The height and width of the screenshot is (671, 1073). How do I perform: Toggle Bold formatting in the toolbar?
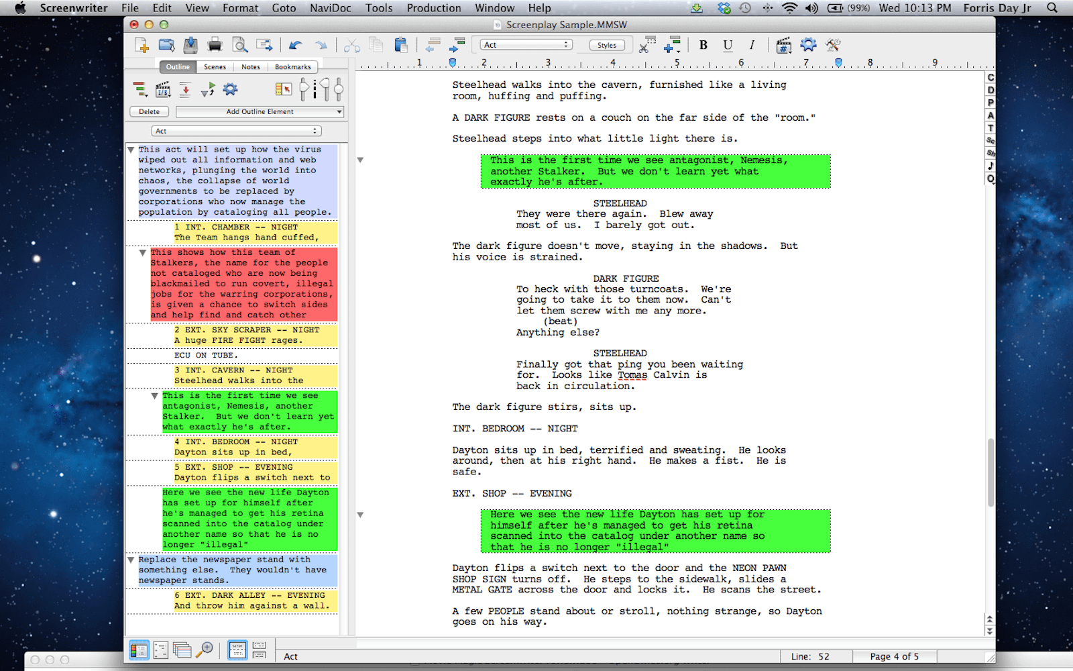click(703, 45)
